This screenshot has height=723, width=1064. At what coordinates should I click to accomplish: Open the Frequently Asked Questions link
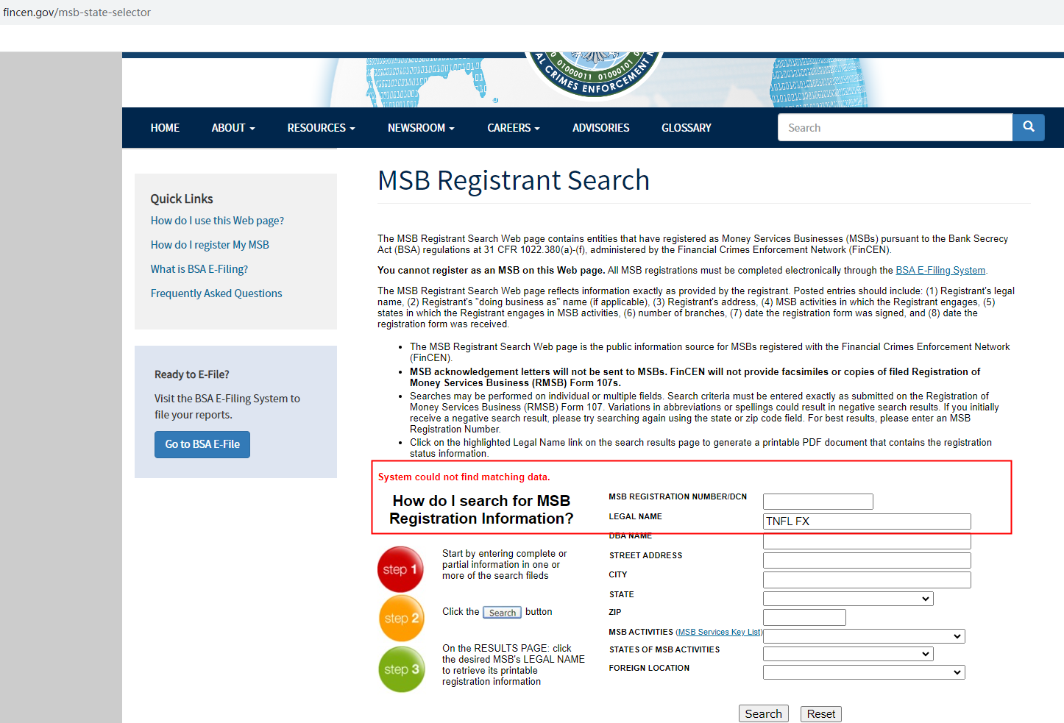point(216,293)
